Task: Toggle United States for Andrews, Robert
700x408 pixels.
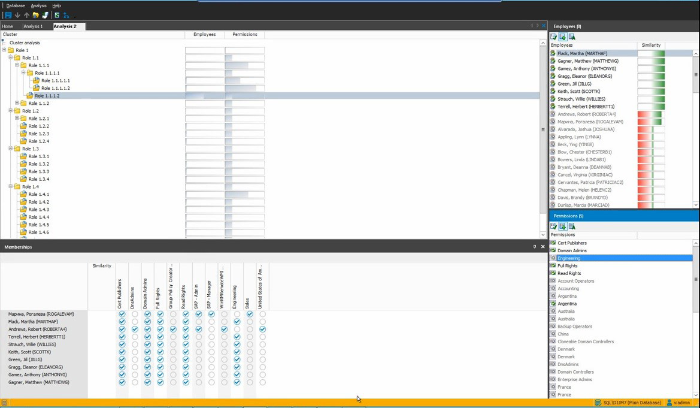Action: click(x=262, y=330)
